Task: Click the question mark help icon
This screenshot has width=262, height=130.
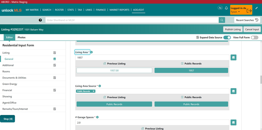Action: tap(40, 20)
